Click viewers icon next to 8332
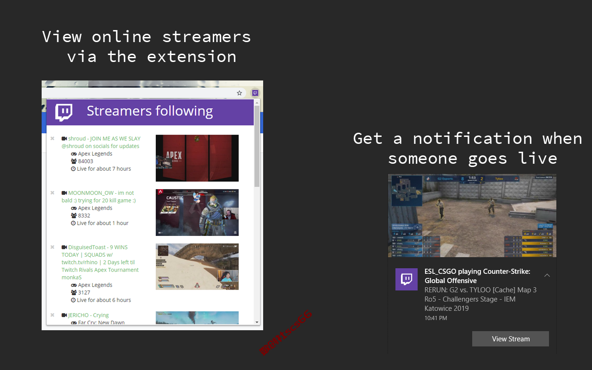The image size is (592, 370). coord(74,216)
